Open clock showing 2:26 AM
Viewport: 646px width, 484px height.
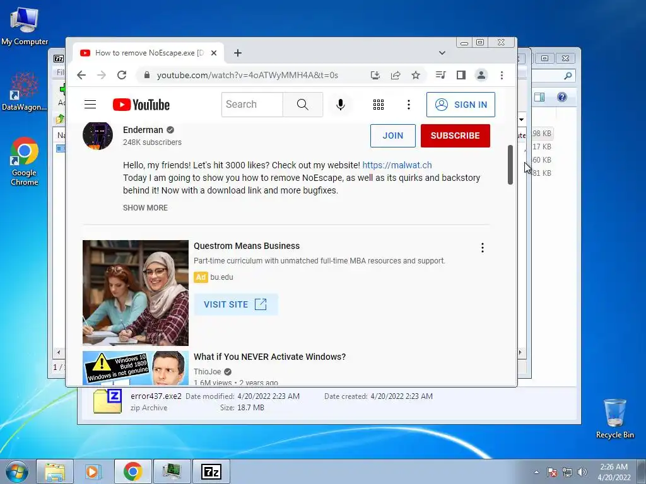(x=614, y=472)
